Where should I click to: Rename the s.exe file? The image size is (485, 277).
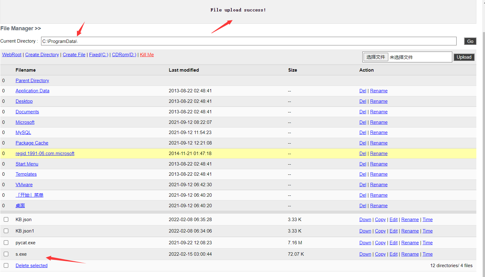point(410,254)
